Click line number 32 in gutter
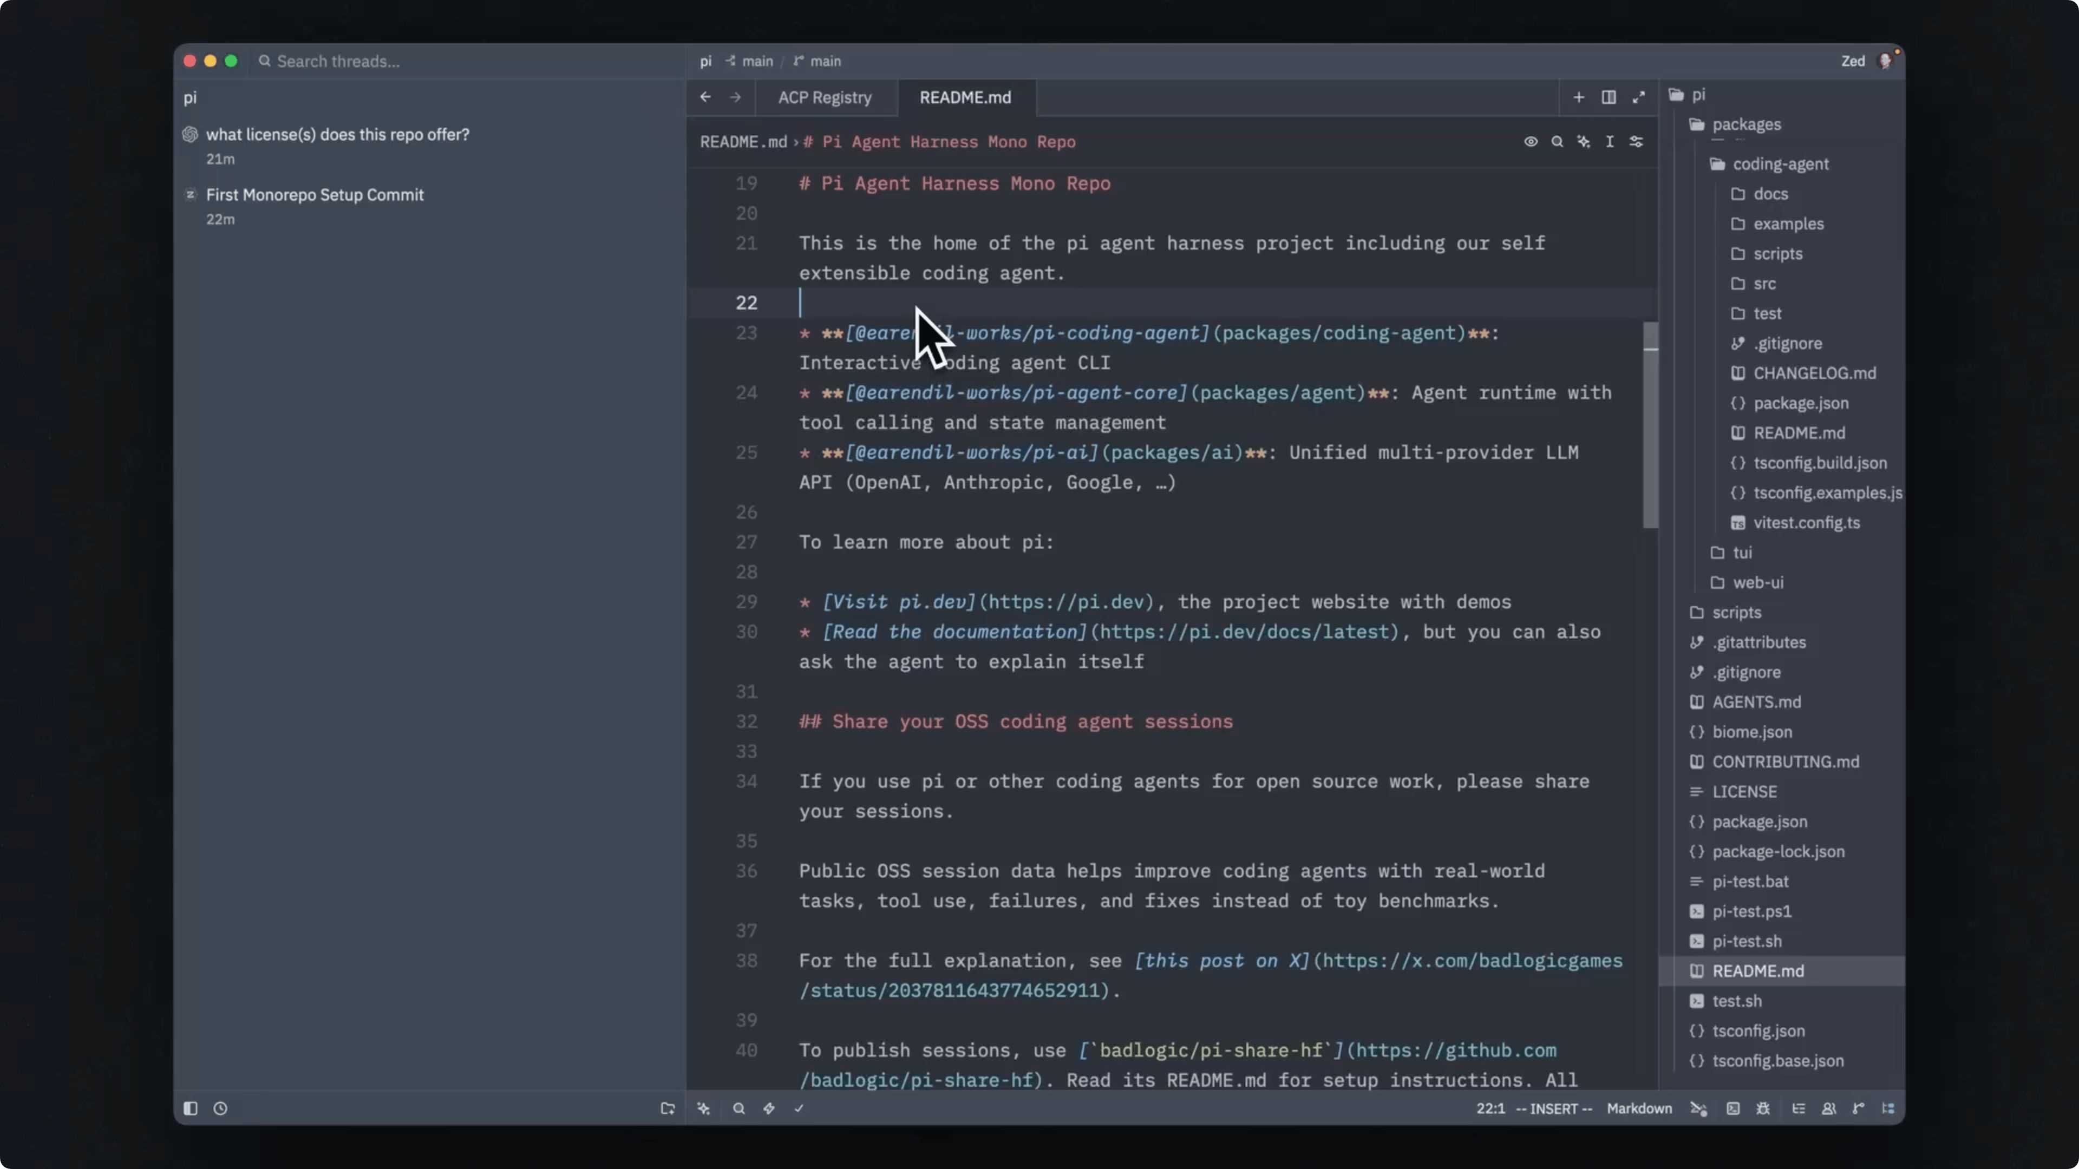Screen dimensions: 2079x1169 pos(747,721)
